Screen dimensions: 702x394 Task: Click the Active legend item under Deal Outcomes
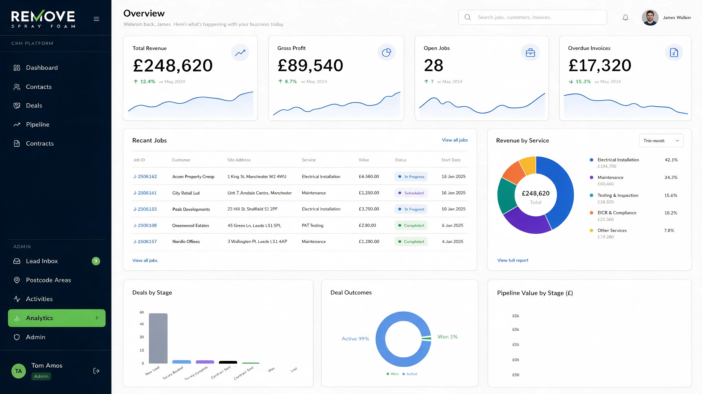(410, 374)
